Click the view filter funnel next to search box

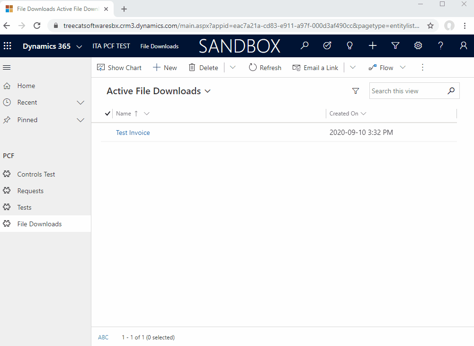click(x=356, y=91)
